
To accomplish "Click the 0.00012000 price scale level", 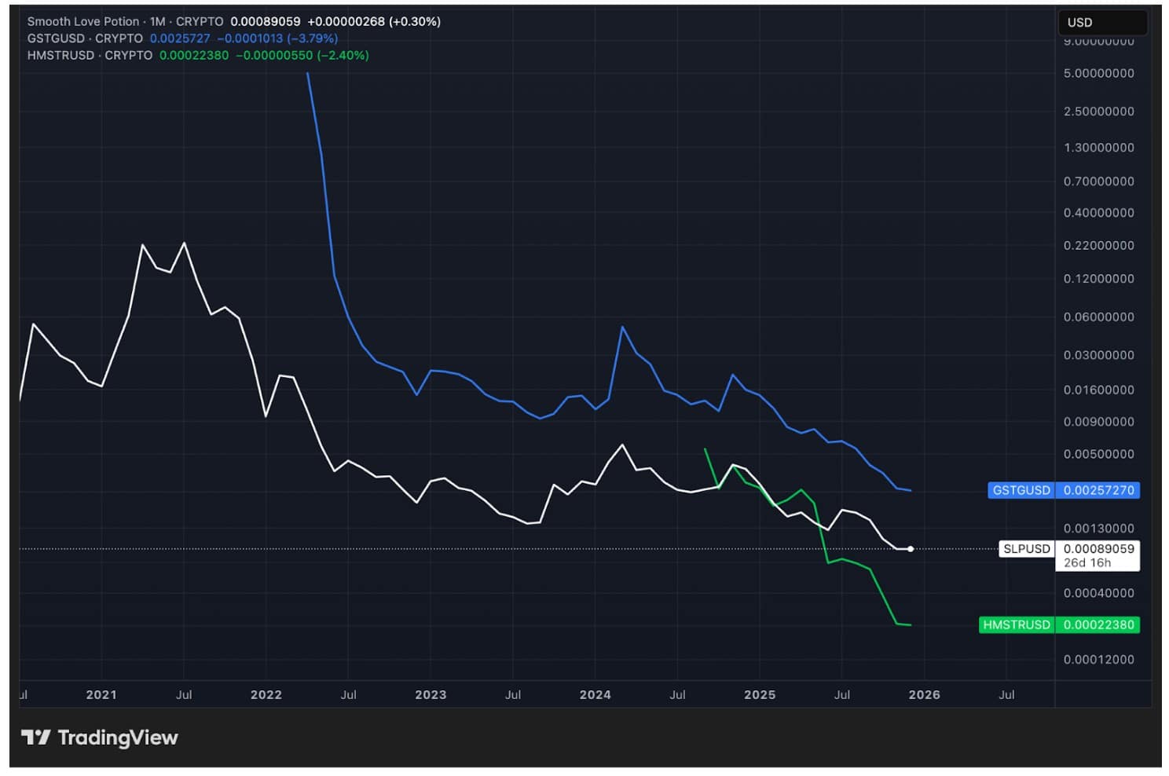I will click(1098, 660).
